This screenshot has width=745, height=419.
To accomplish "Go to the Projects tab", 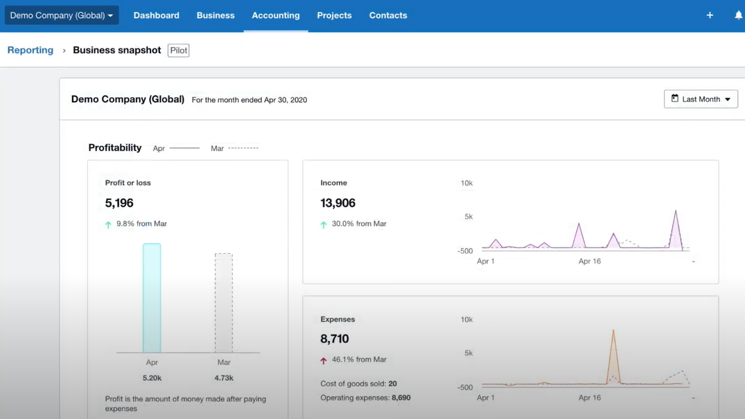I will [x=334, y=15].
